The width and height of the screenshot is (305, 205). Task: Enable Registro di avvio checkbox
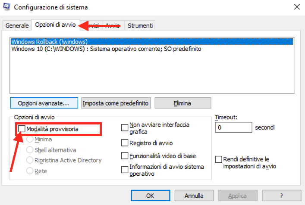125,143
